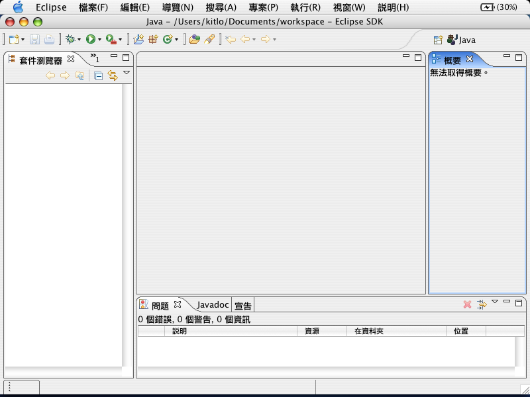Close the 概要 tab

click(x=470, y=59)
